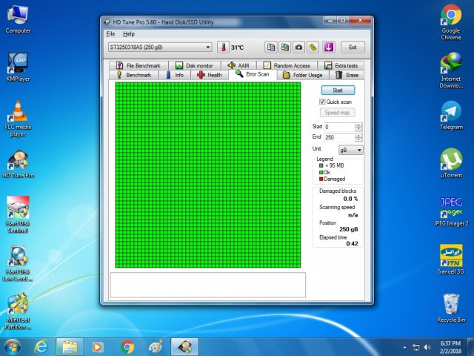The image size is (474, 356).
Task: Expand the ST3250318AS drive selector dropdown
Action: (207, 47)
